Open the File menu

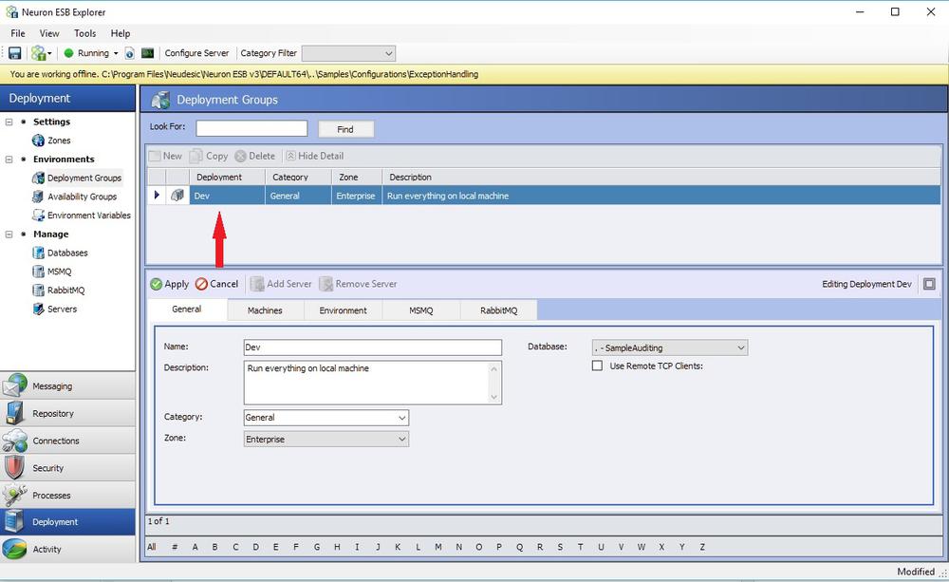[x=18, y=33]
